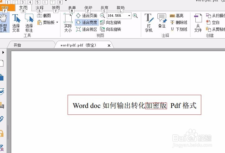
Task: Rotate view right (向右旋转)
Action: (x=110, y=29)
